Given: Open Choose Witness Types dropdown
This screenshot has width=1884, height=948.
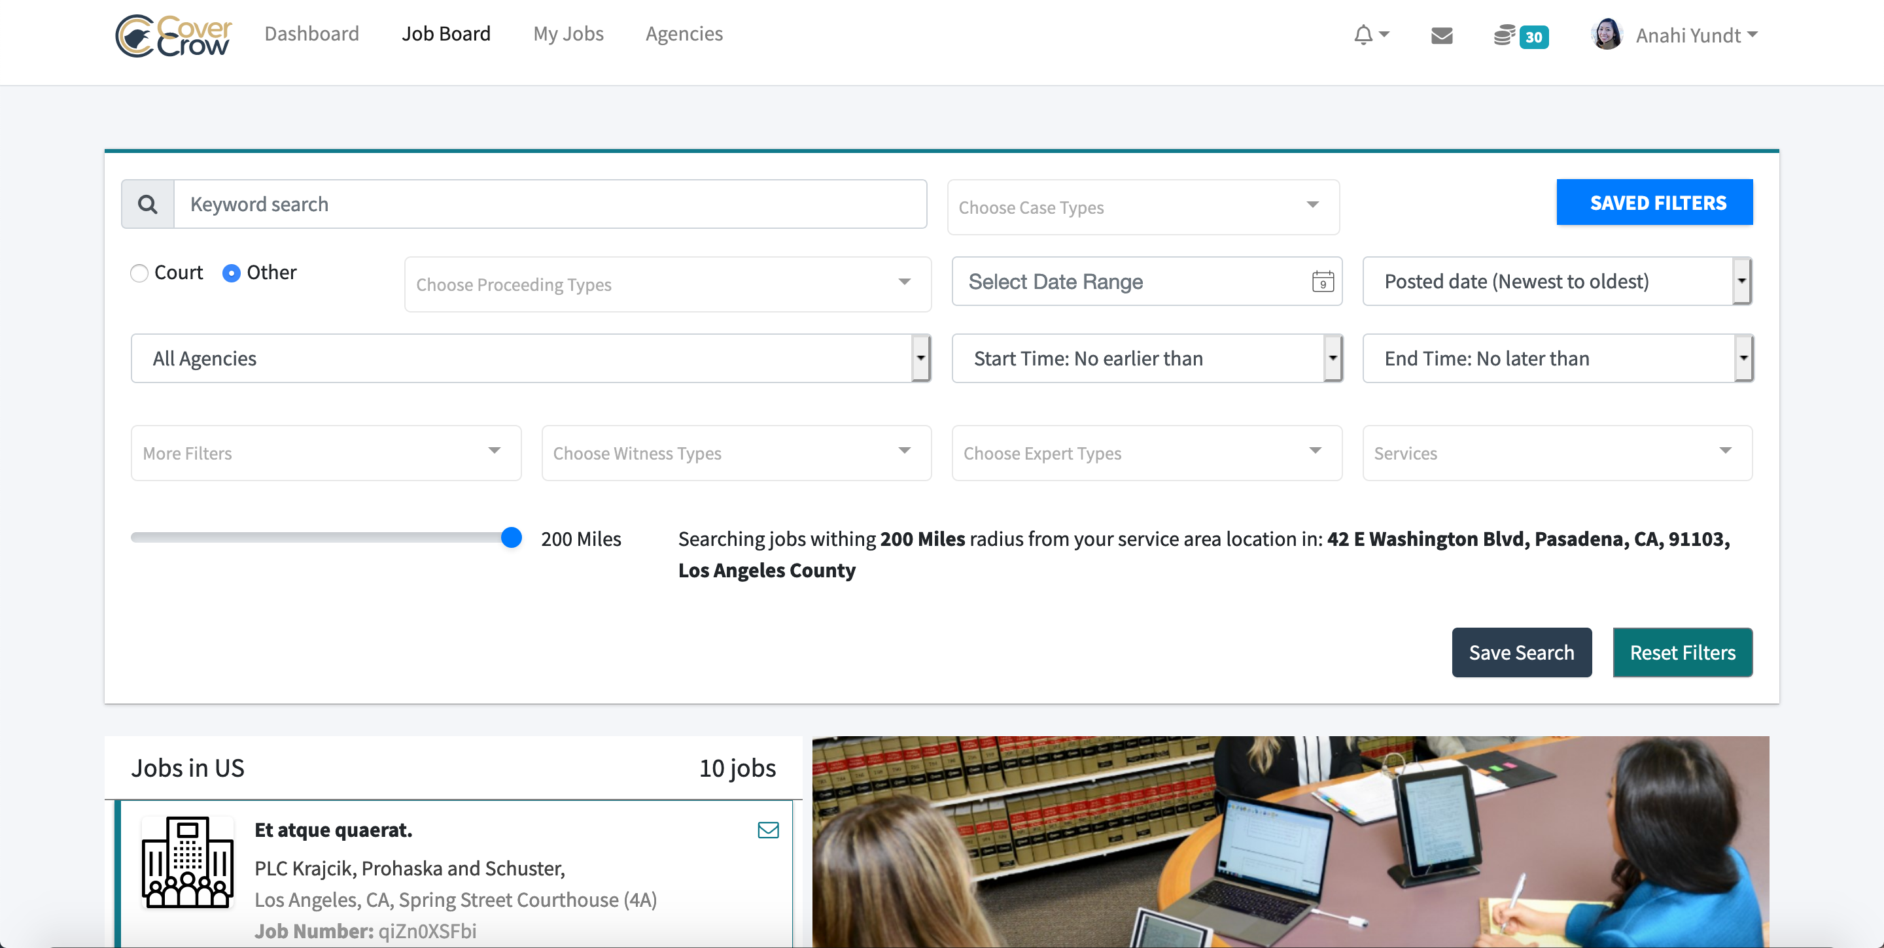Looking at the screenshot, I should (x=736, y=453).
